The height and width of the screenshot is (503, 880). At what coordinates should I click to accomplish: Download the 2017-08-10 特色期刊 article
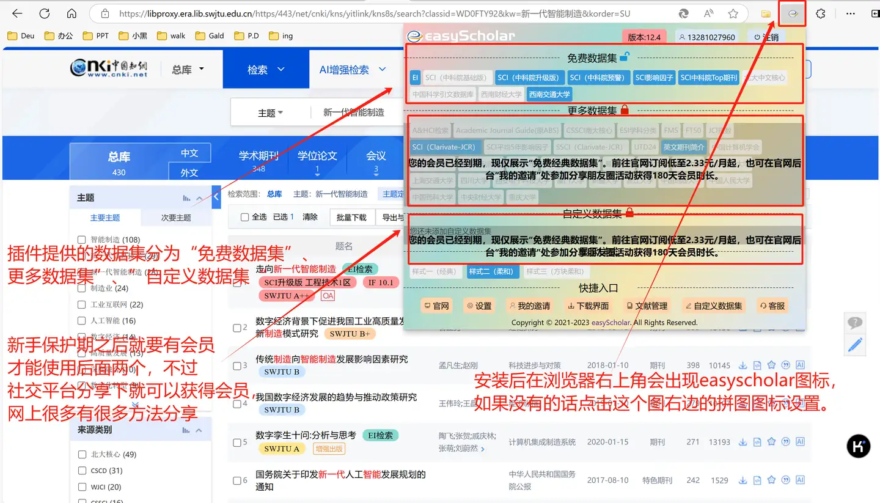[743, 480]
